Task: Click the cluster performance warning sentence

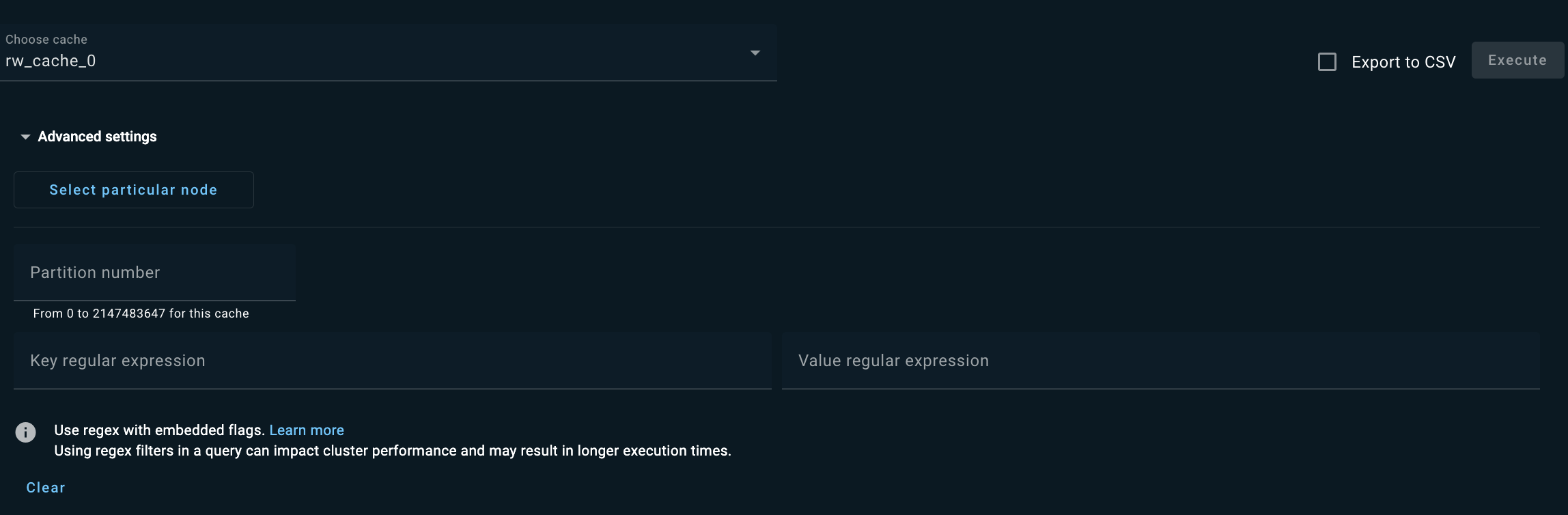Action: coord(393,451)
